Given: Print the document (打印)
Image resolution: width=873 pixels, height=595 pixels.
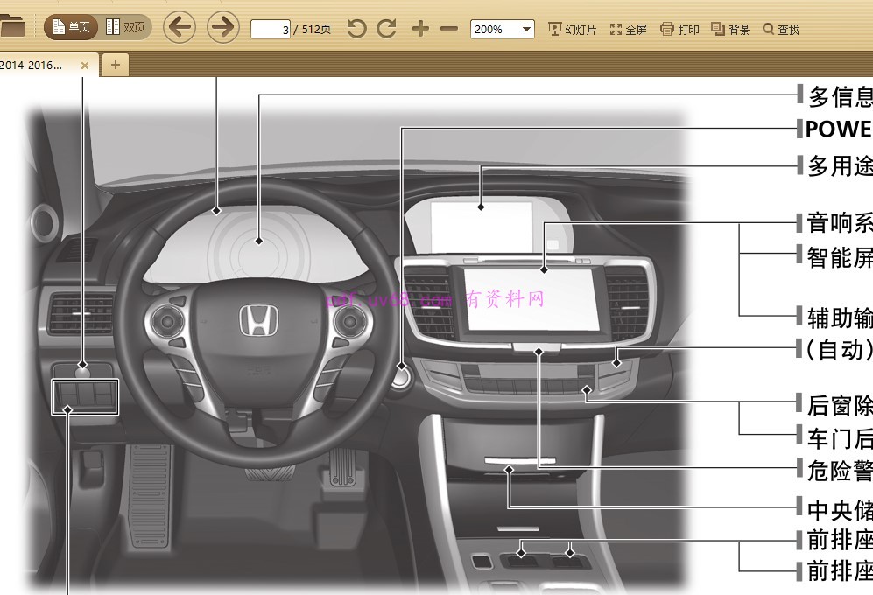Looking at the screenshot, I should [679, 29].
